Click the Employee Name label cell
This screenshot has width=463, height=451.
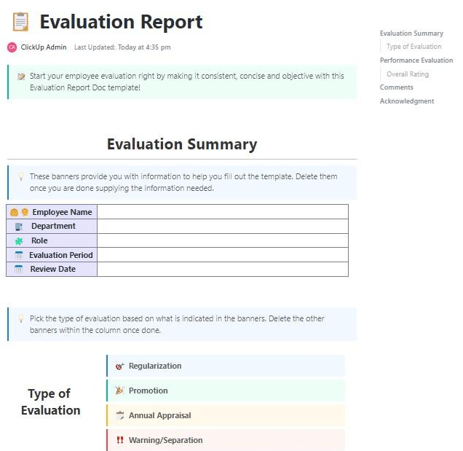coord(52,212)
